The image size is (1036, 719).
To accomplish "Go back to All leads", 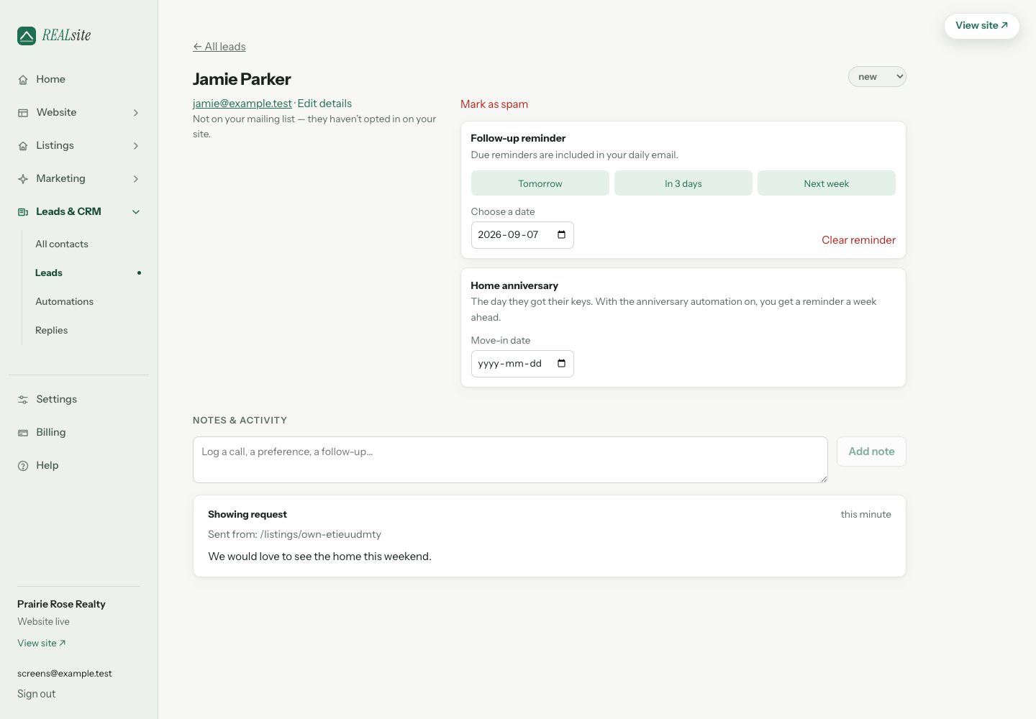I will click(219, 47).
